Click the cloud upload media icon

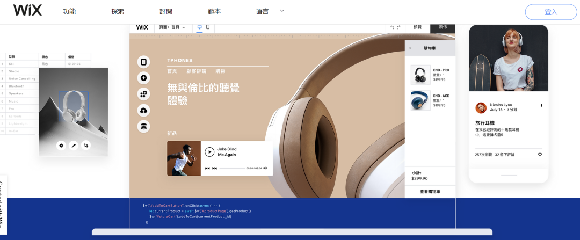pyautogui.click(x=143, y=110)
